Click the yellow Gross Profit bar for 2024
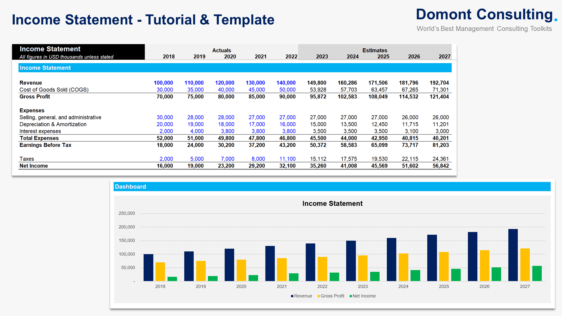 click(x=403, y=267)
